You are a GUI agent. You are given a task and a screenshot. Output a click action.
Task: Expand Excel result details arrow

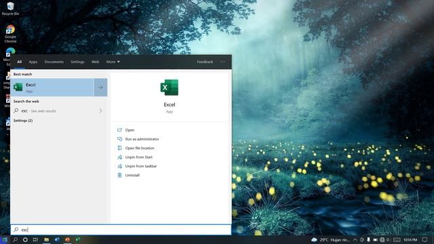100,87
